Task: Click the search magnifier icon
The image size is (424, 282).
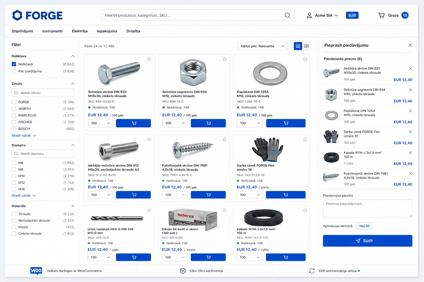Action: click(287, 15)
